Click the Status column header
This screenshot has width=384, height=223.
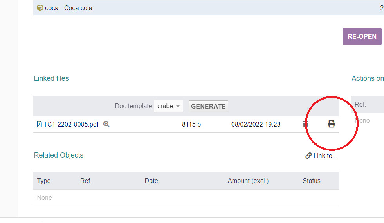[311, 181]
